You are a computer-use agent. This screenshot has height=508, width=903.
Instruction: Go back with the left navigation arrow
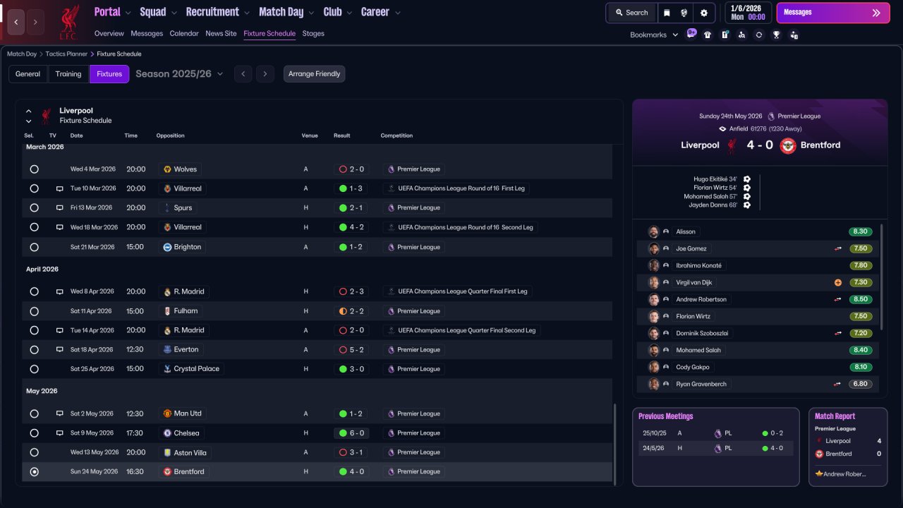16,22
